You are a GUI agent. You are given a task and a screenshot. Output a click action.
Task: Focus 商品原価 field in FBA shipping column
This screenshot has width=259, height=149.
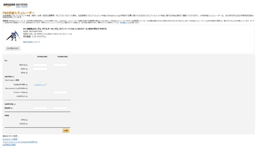coord(61,108)
